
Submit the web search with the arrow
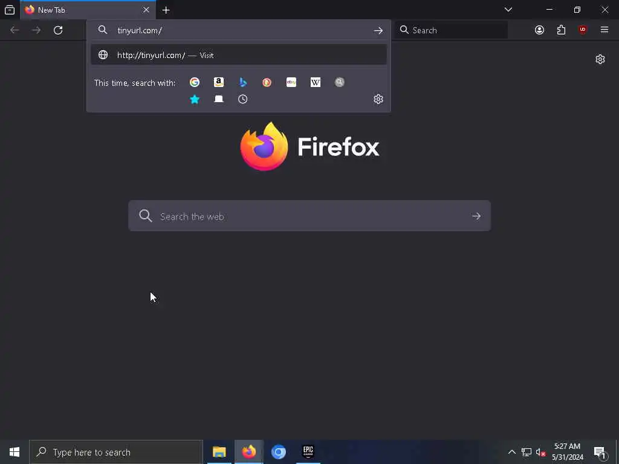[476, 216]
